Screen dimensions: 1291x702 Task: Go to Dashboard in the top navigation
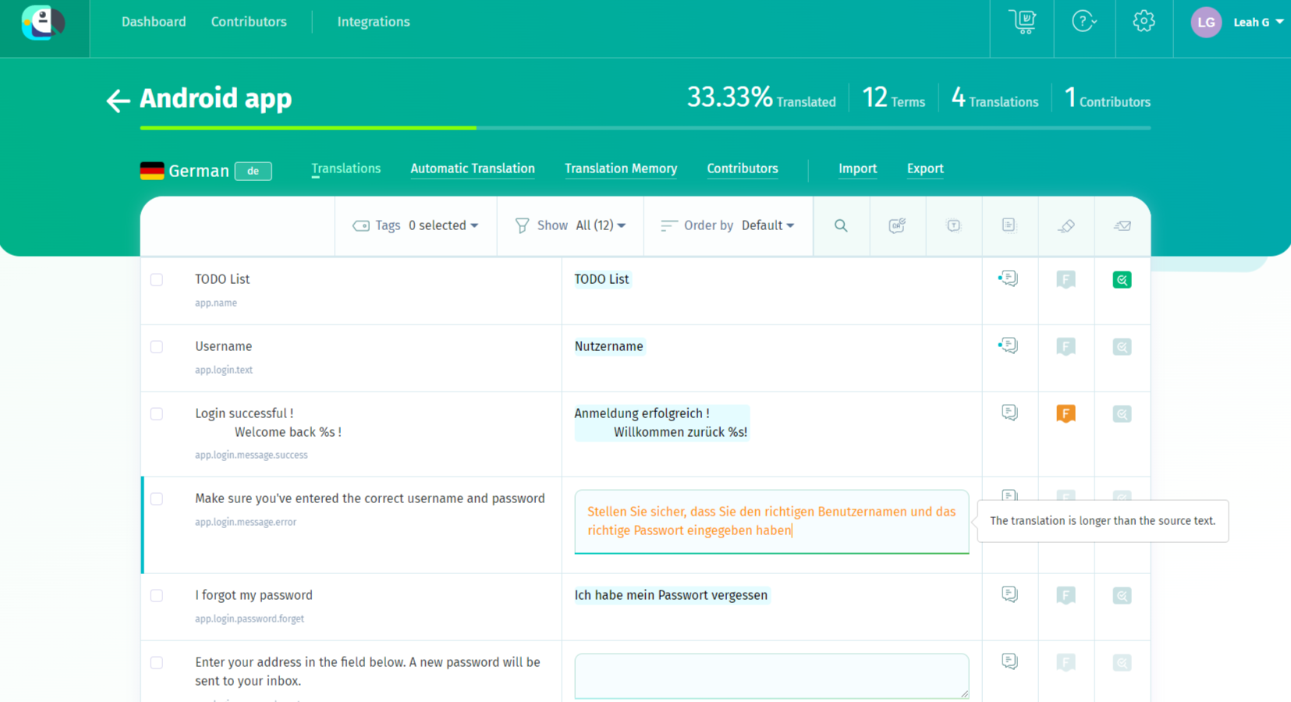pyautogui.click(x=154, y=22)
